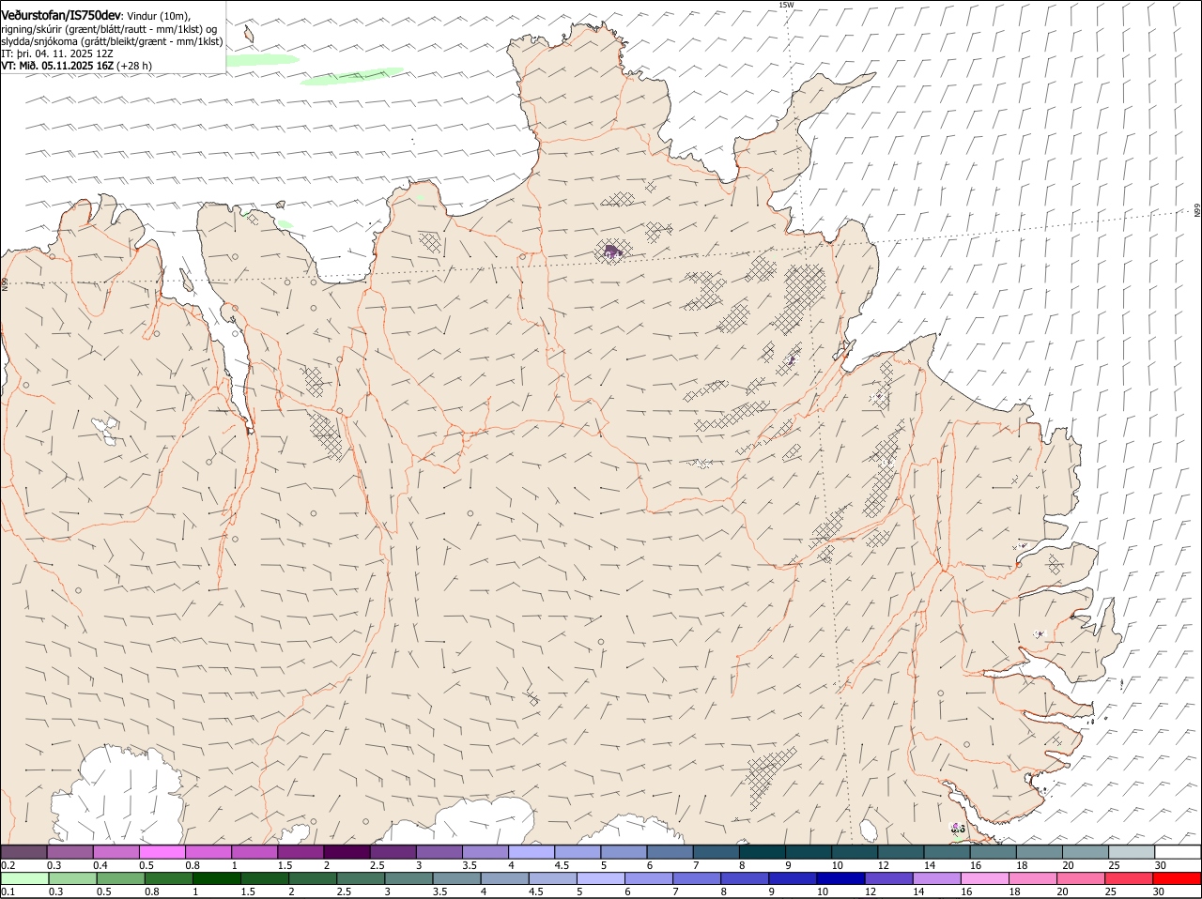Viewport: 1202px width, 899px height.
Task: Click the blue swatch labeled 8 in lower legend
Action: click(745, 878)
